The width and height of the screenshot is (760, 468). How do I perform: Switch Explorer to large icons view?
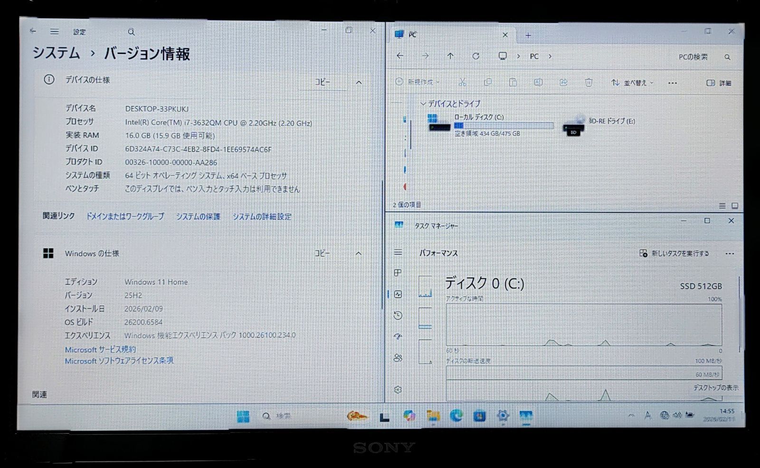(735, 206)
